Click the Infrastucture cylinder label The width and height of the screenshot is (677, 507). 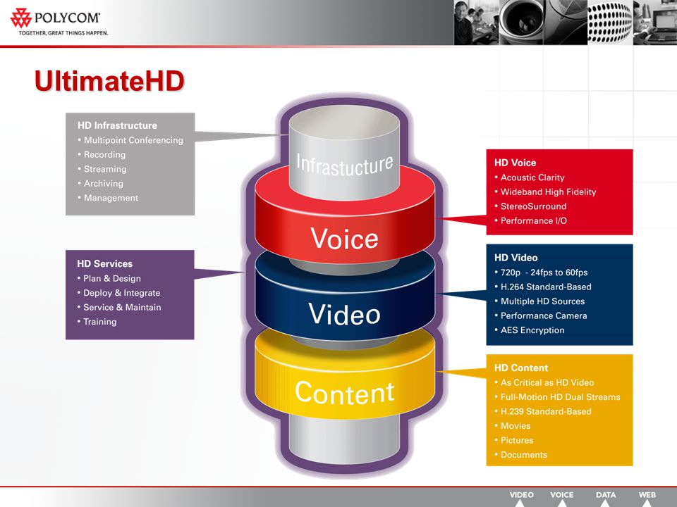click(x=345, y=164)
